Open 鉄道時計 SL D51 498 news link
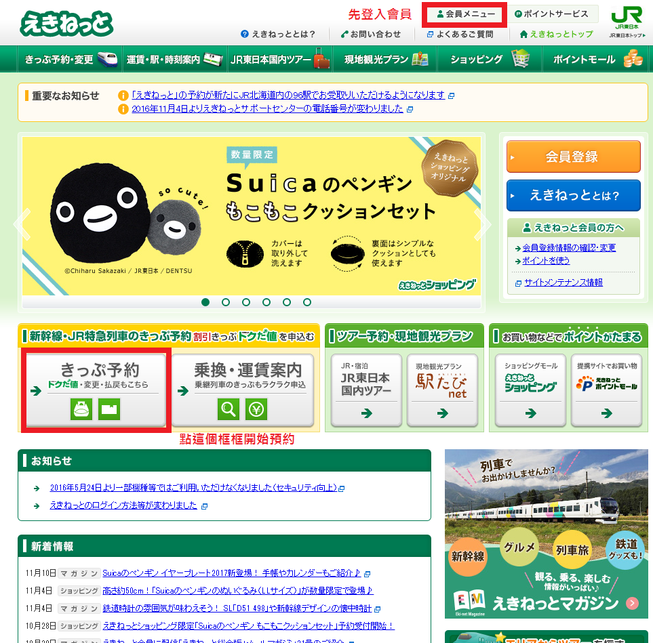The width and height of the screenshot is (653, 643). tap(237, 608)
